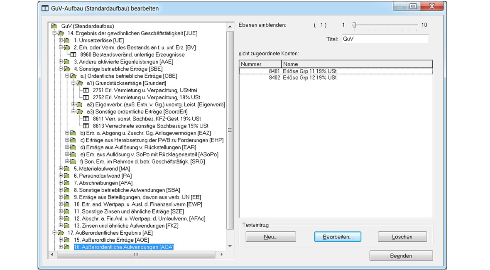
Task: Expand a2) Eigenverbr. tree node
Action: click(73, 105)
